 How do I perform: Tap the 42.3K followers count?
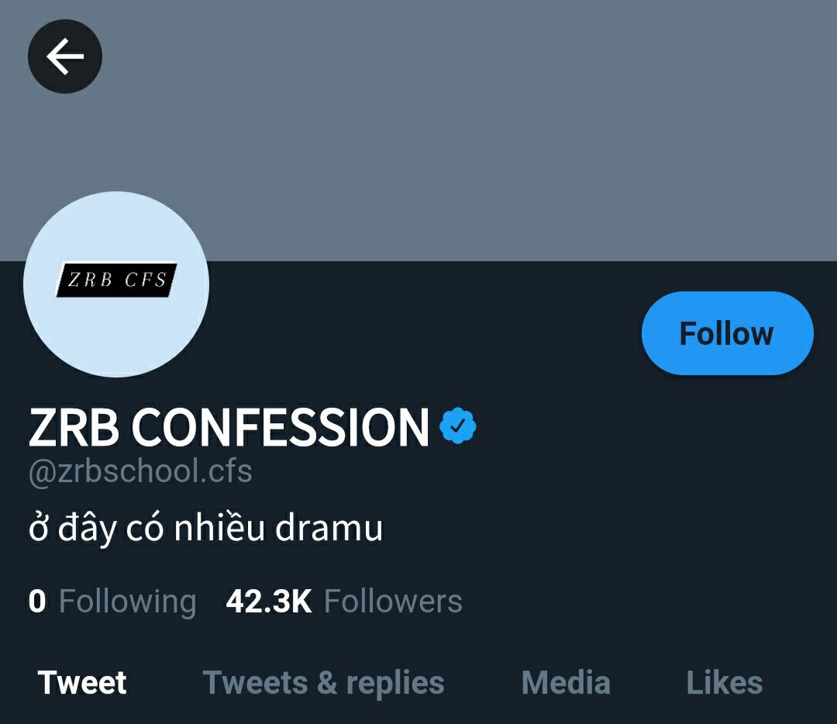tap(268, 602)
